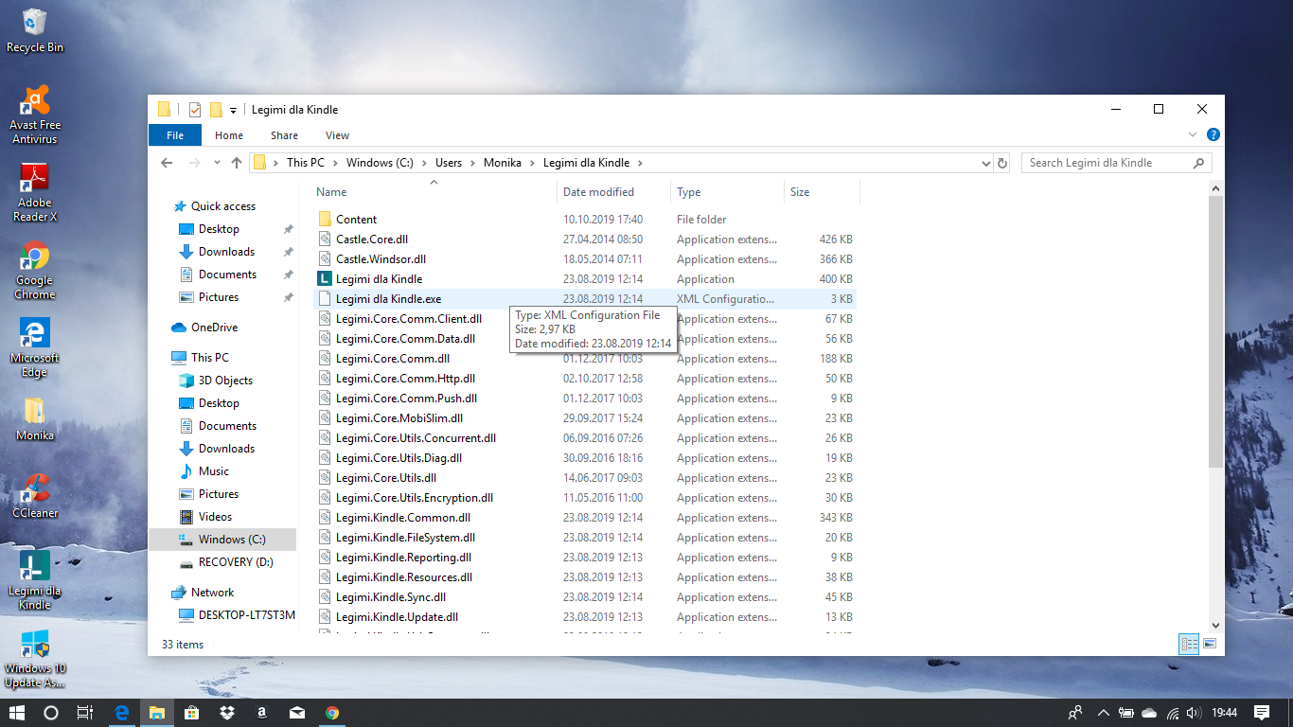Switch to large icons view
This screenshot has height=727, width=1293.
click(1210, 644)
